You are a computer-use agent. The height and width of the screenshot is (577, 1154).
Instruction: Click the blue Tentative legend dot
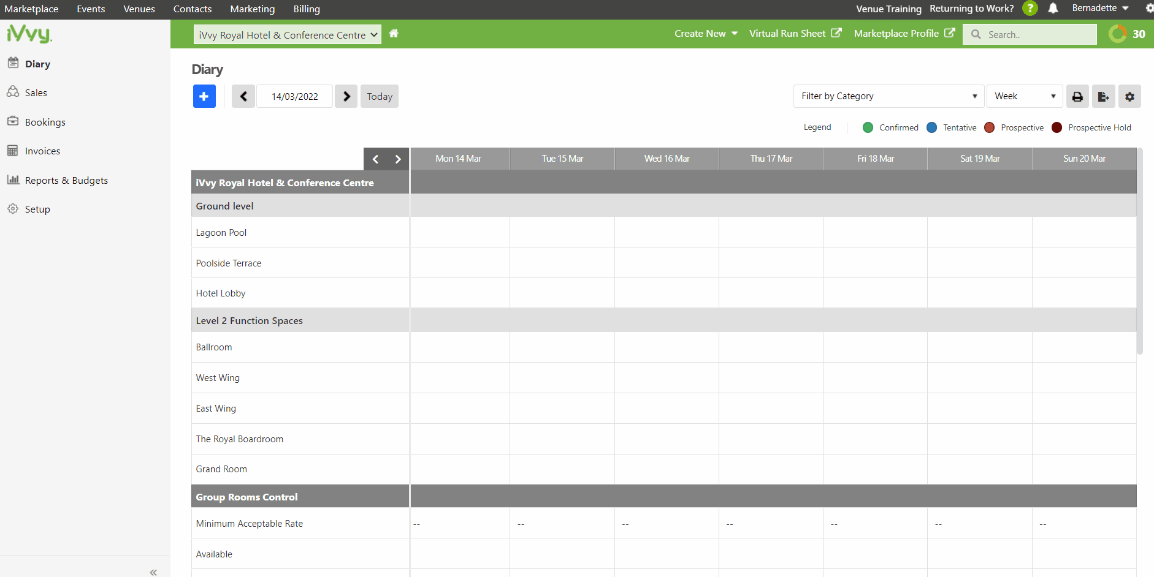pos(931,127)
